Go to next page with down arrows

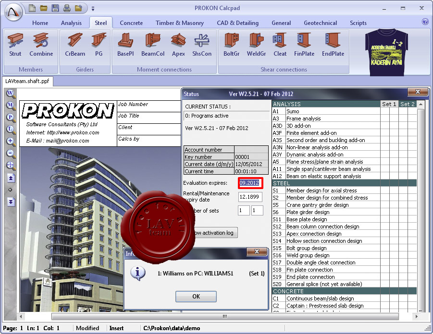pos(11,202)
